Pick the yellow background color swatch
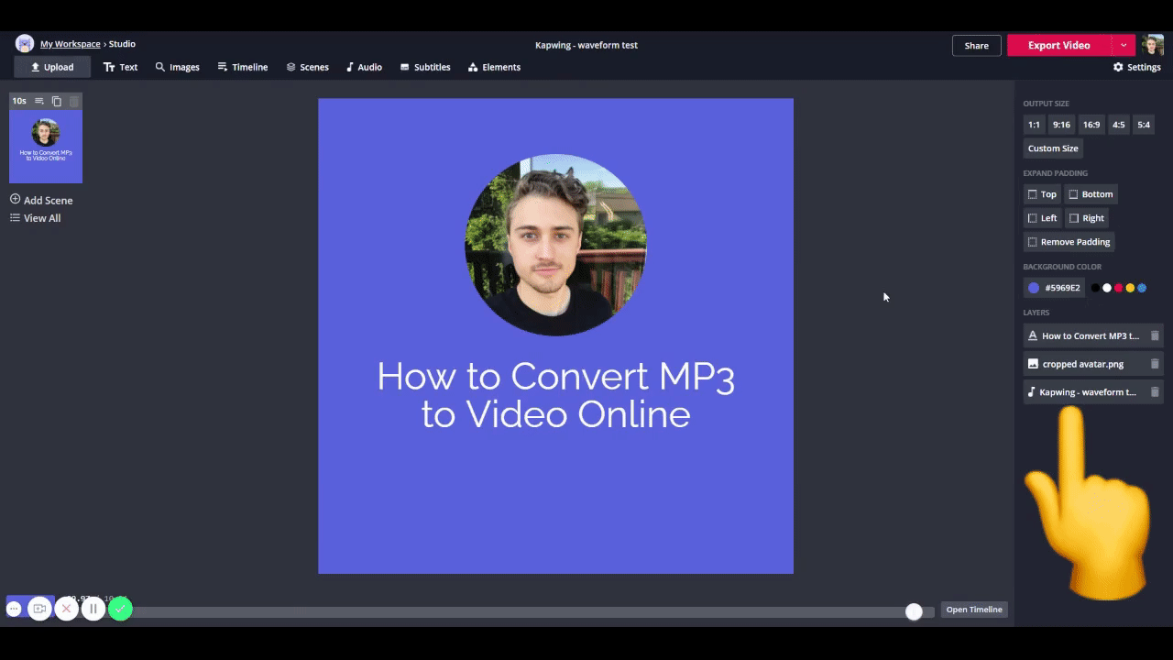 pos(1130,288)
